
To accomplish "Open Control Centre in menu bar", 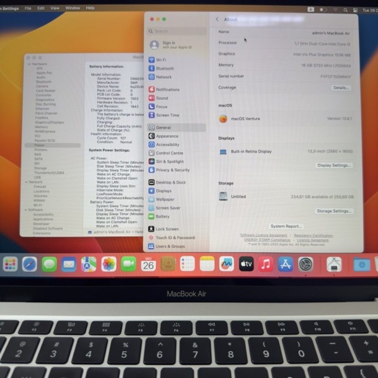I will 355,10.
